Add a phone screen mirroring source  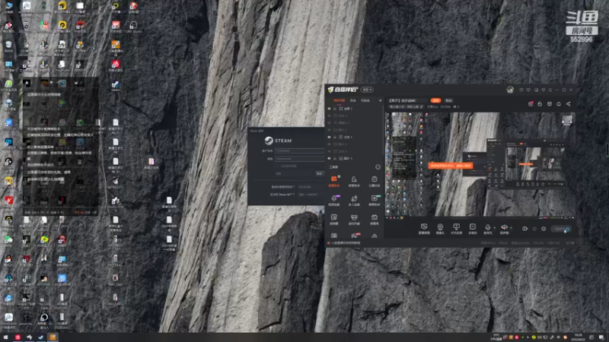click(456, 229)
